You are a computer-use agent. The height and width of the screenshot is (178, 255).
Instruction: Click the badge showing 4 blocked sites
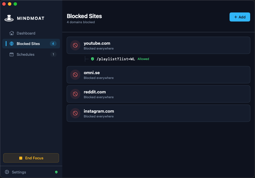click(x=53, y=44)
